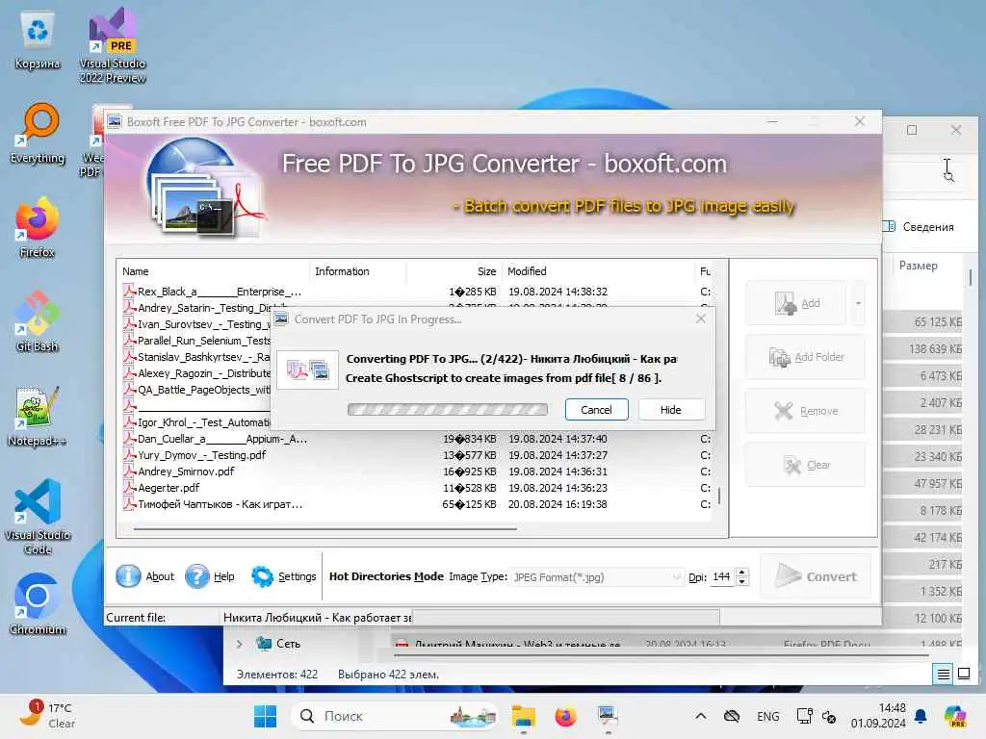Click the Convert button
986x739 pixels.
pyautogui.click(x=816, y=576)
